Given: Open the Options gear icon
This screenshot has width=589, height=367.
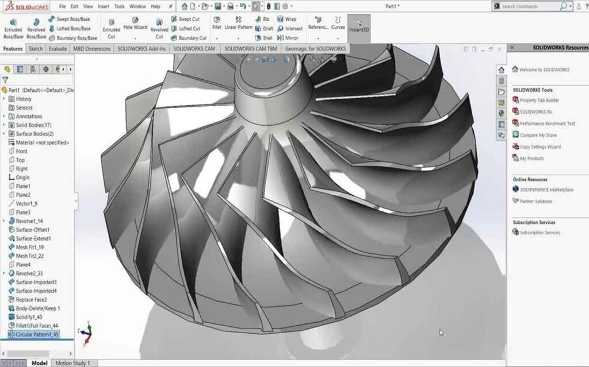Looking at the screenshot, I should click(285, 6).
